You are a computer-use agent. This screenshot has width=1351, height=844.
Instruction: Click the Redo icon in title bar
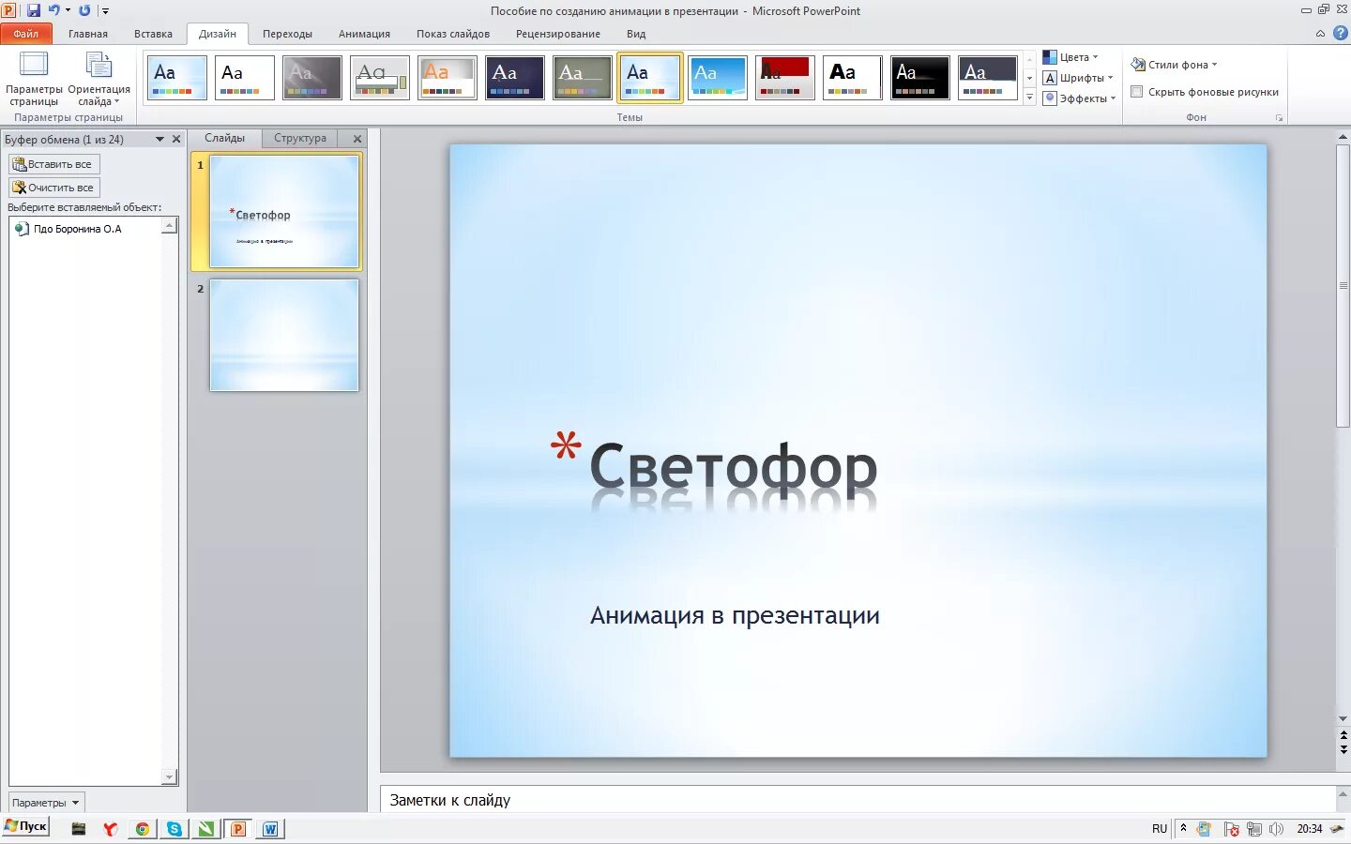tap(84, 10)
